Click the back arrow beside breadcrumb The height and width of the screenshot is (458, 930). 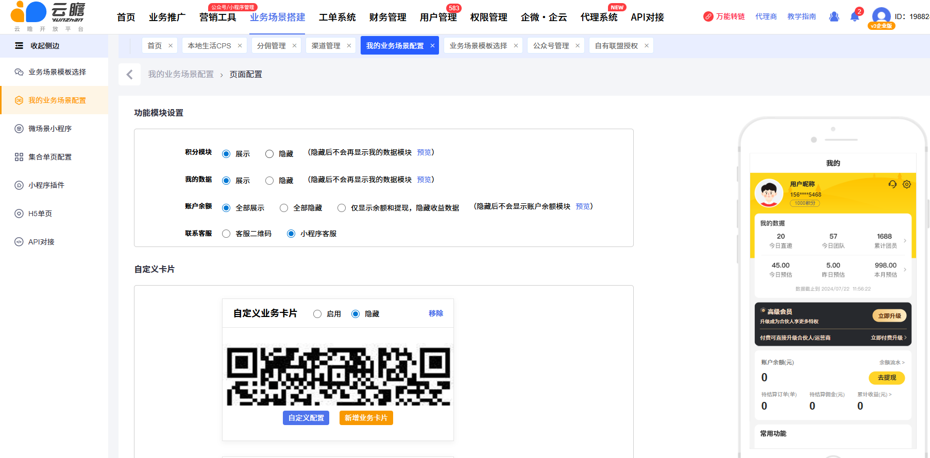(x=129, y=75)
